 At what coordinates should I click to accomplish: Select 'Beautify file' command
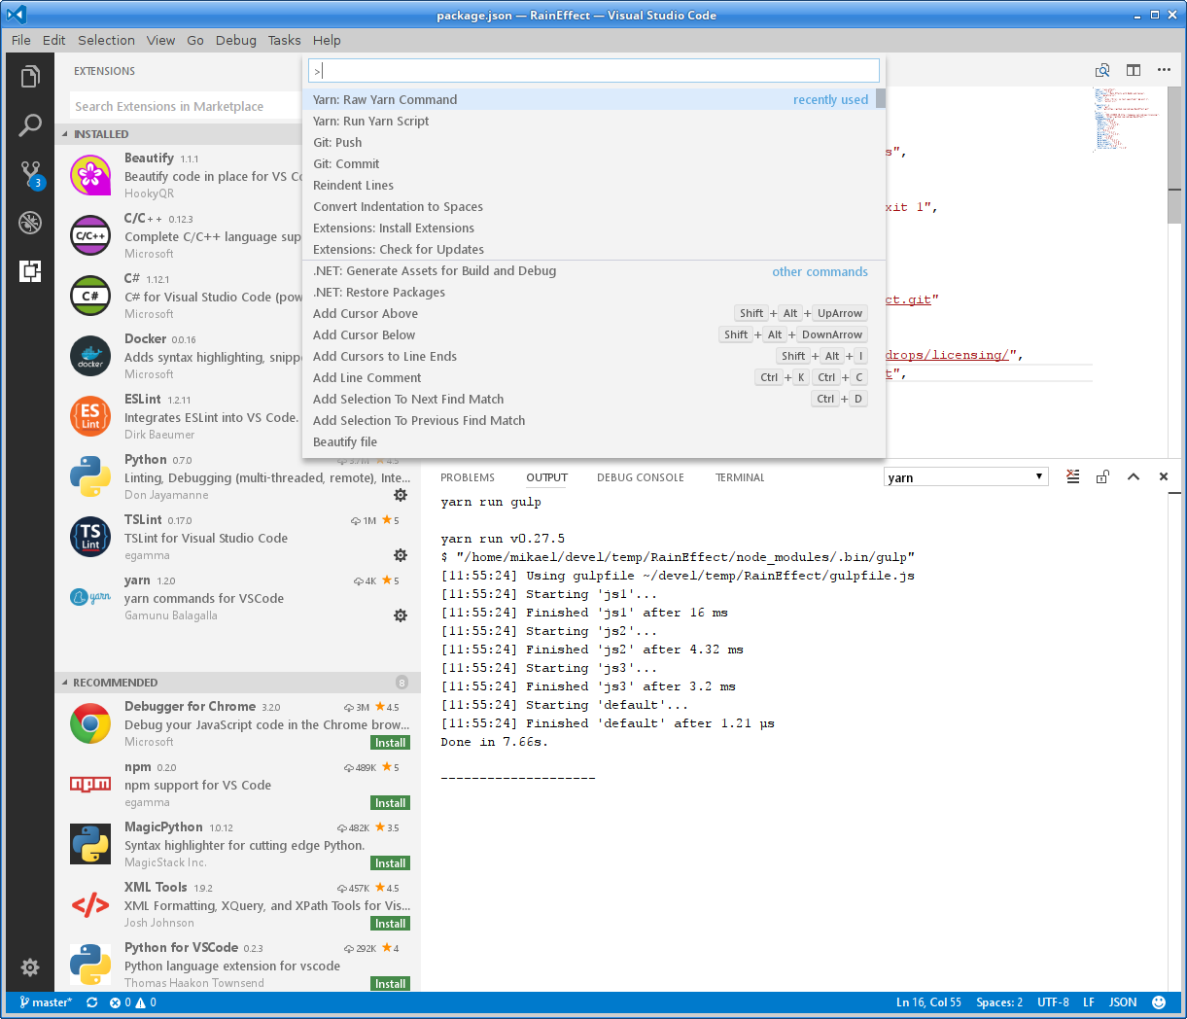[x=588, y=441]
